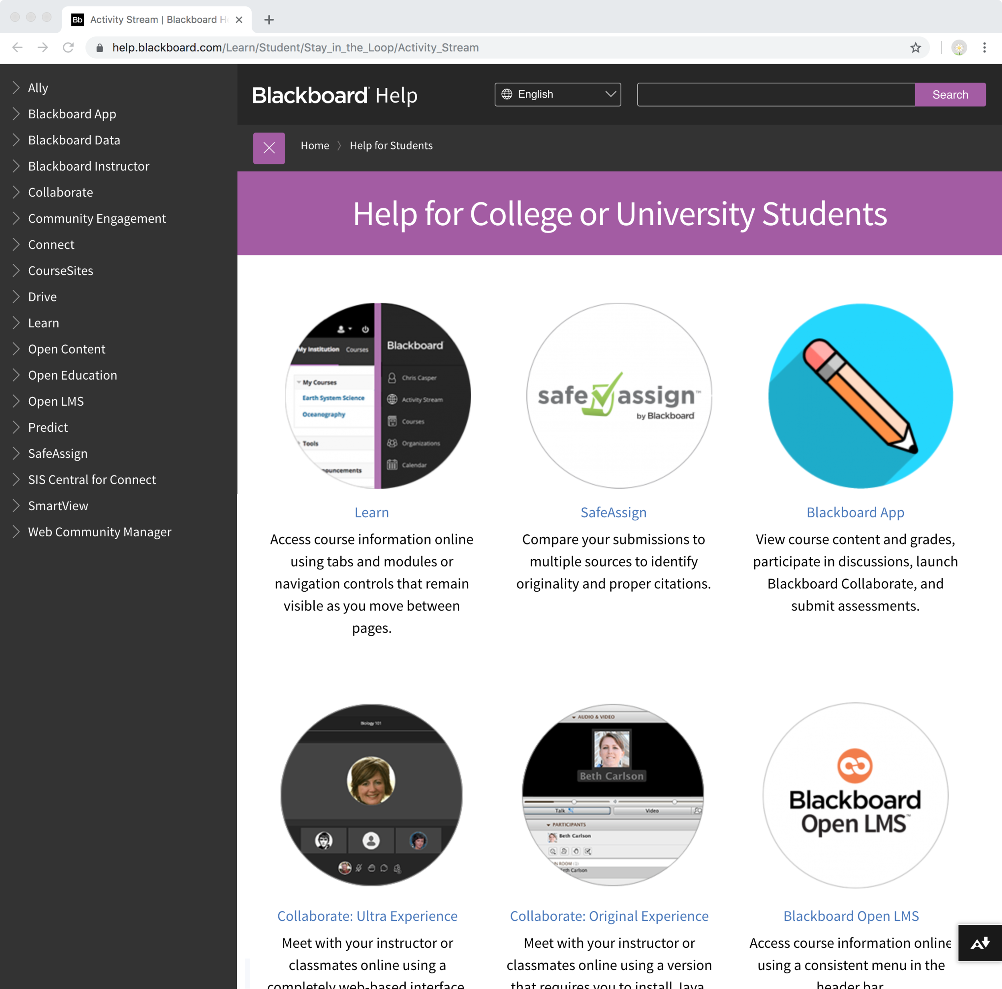The width and height of the screenshot is (1002, 989).
Task: Click the Home breadcrumb link
Action: tap(315, 146)
